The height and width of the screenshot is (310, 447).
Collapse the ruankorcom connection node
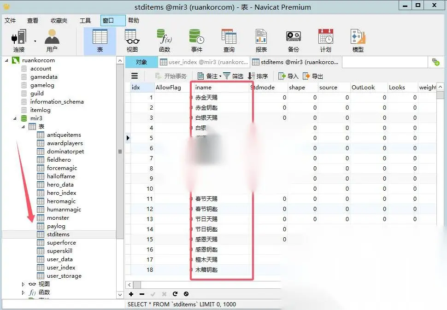[x=6, y=60]
